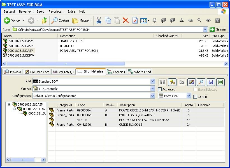Switch to the File Data Card tab
Screen dimensions: 230x168
37,72
